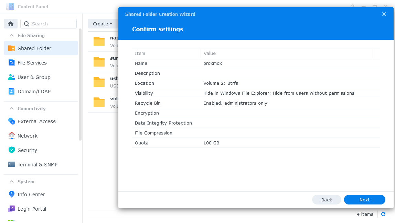Open the Domain/LDAP section
The image size is (395, 223).
[x=32, y=92]
